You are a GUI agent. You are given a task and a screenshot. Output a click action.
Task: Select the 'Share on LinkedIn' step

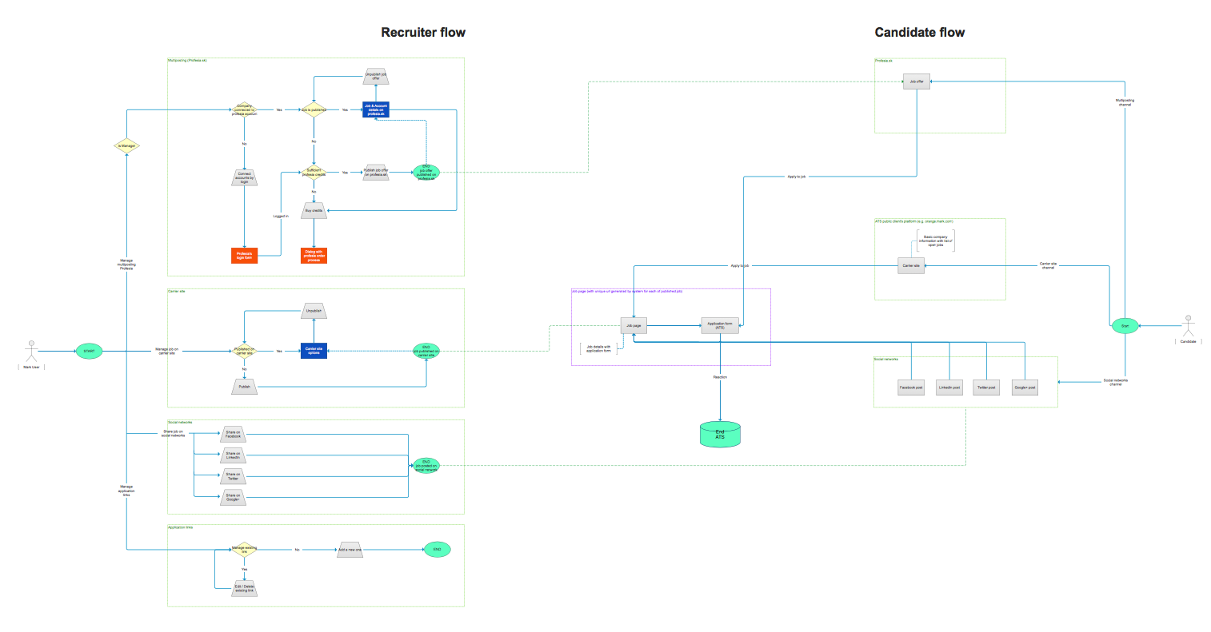(x=233, y=455)
